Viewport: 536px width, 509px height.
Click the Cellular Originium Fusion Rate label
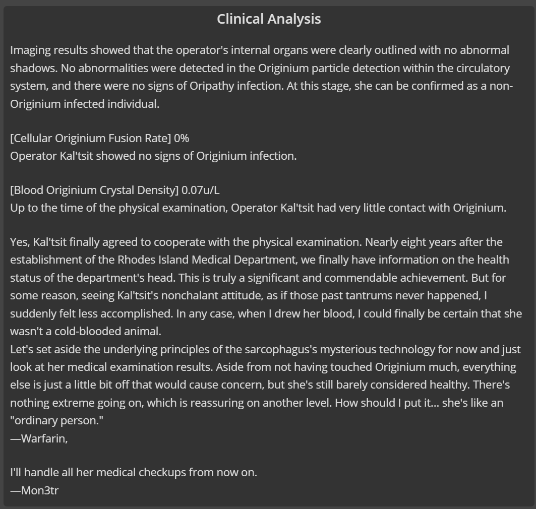91,138
